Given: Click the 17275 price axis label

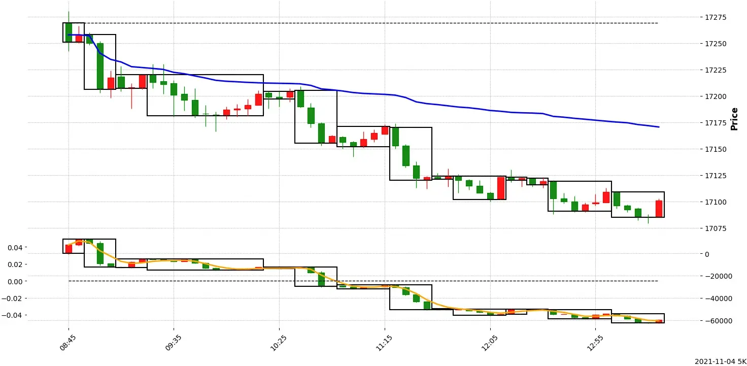Looking at the screenshot, I should 716,17.
